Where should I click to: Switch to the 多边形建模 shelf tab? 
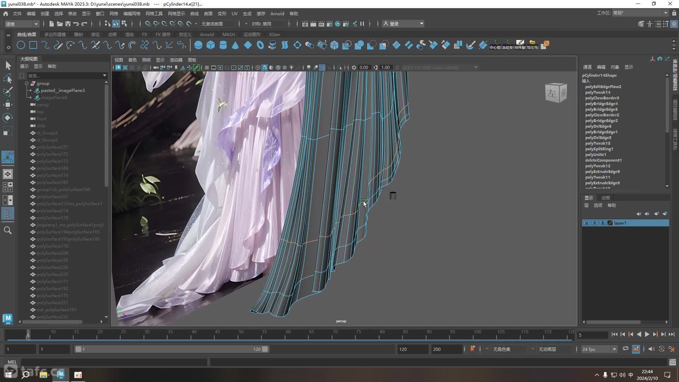55,34
